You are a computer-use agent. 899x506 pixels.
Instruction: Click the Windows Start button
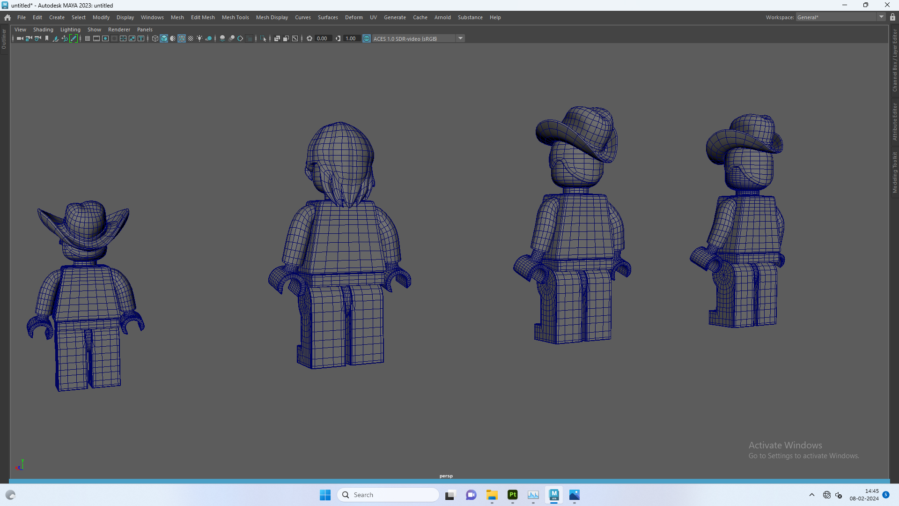point(325,495)
